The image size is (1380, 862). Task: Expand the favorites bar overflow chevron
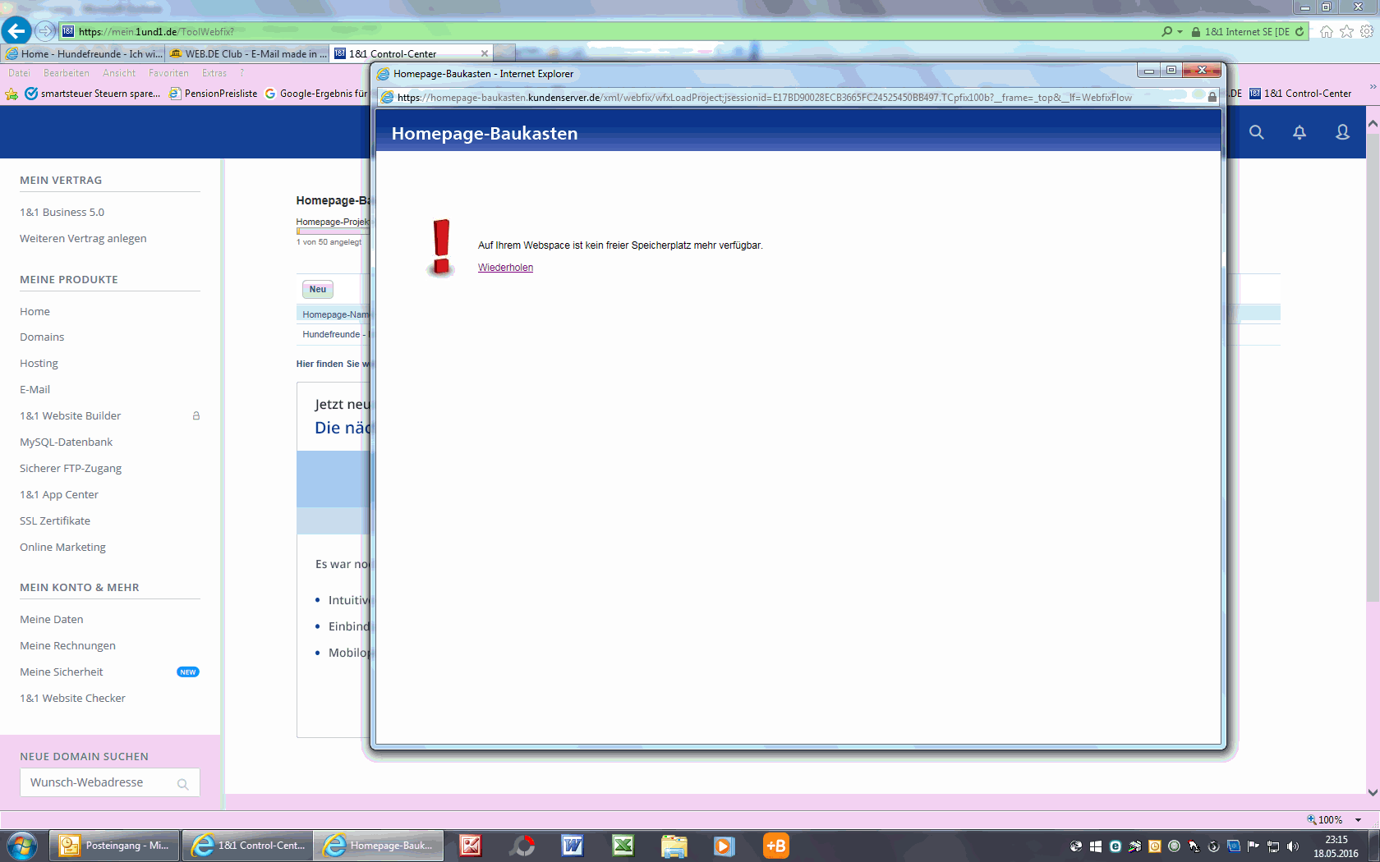tap(1373, 87)
